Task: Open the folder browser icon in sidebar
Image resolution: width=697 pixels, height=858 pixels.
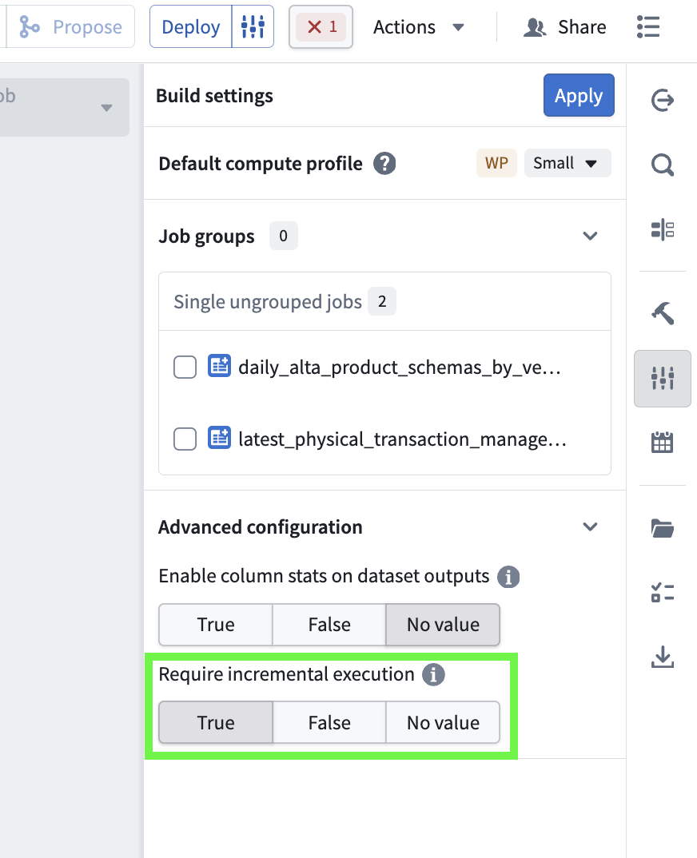Action: click(662, 527)
